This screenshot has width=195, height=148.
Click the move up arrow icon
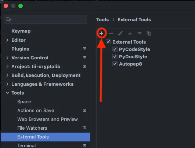coord(130,33)
